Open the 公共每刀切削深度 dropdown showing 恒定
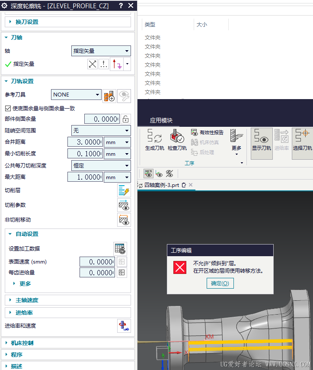Screen dimensions: 313x370 click(101, 166)
